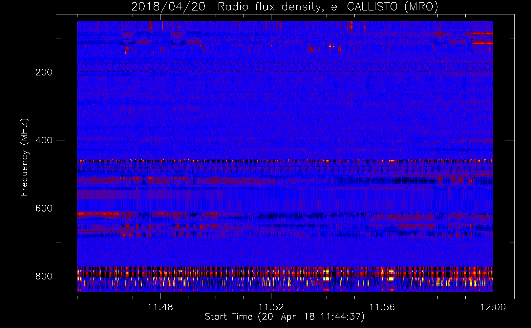Click the 400 frequency tick label
The image size is (531, 328).
coord(44,140)
